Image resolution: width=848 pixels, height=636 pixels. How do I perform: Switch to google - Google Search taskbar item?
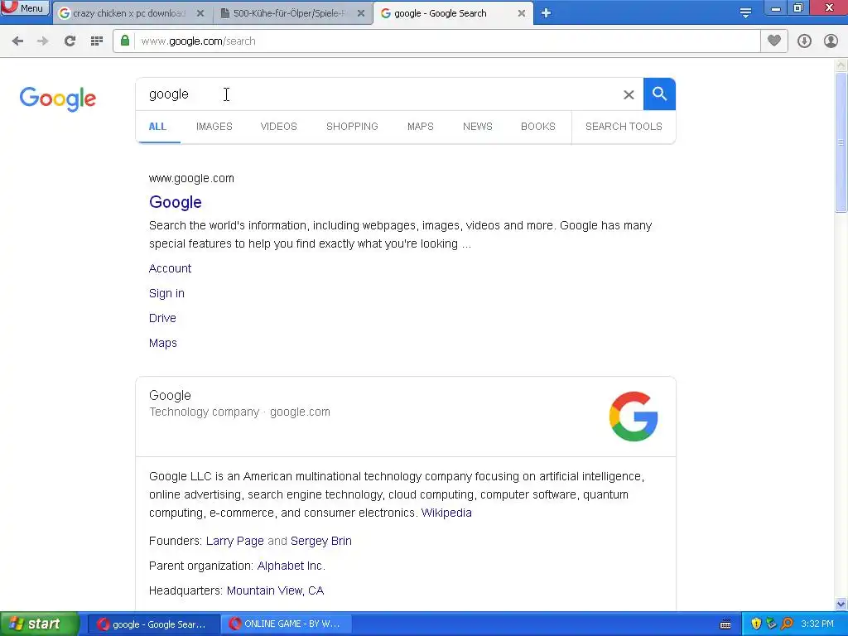tap(153, 624)
